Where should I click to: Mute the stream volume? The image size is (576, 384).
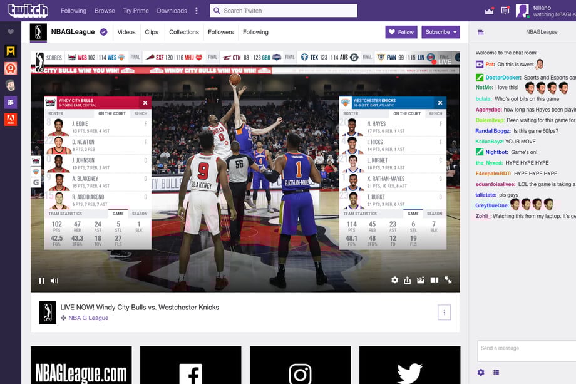pos(54,281)
